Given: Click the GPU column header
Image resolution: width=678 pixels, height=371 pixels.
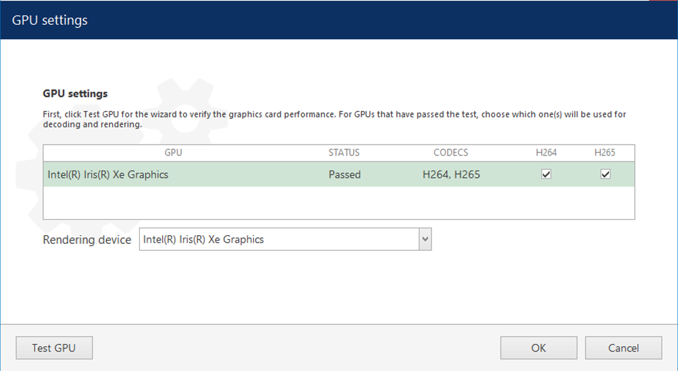Looking at the screenshot, I should click(x=174, y=153).
